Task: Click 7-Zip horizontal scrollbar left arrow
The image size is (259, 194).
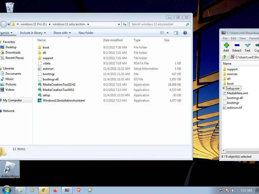Action: pyautogui.click(x=224, y=151)
